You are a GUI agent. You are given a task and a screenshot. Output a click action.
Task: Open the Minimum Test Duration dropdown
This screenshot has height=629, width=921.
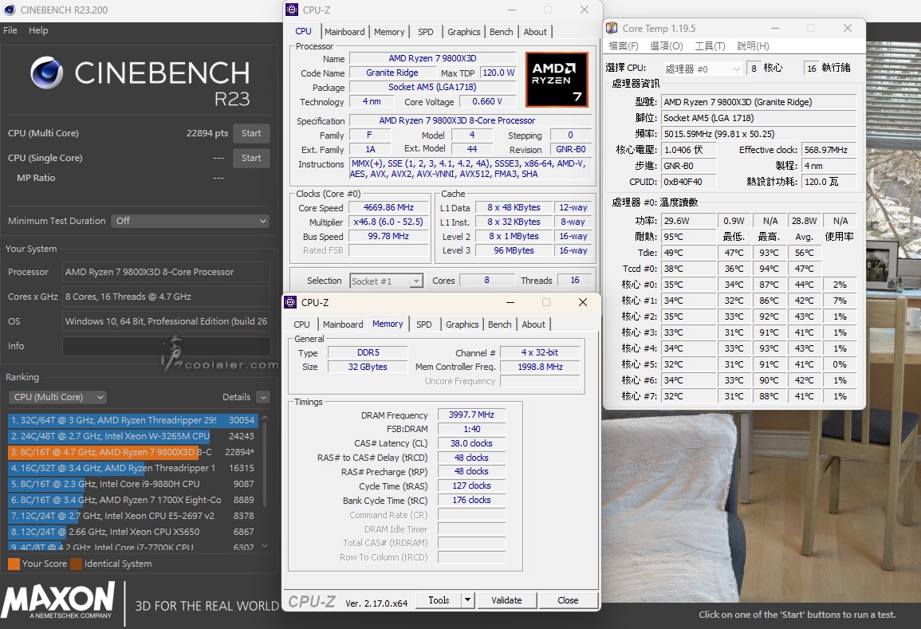click(190, 221)
